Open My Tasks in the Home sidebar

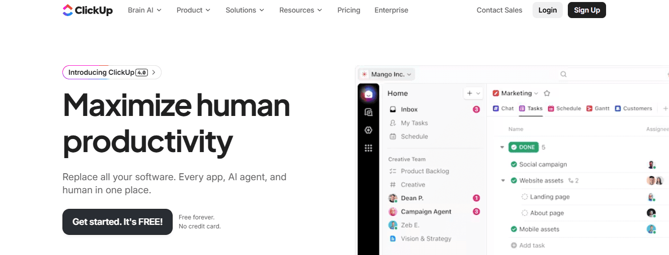point(409,123)
